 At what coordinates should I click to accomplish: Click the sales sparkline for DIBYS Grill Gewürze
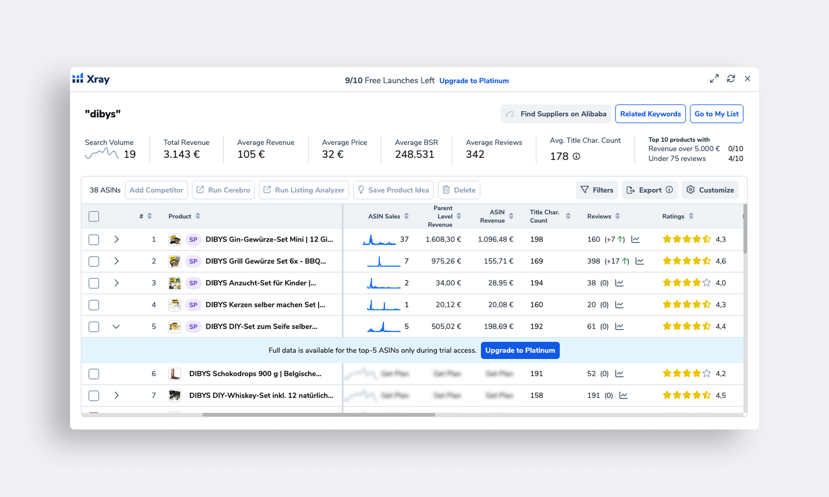click(x=383, y=261)
